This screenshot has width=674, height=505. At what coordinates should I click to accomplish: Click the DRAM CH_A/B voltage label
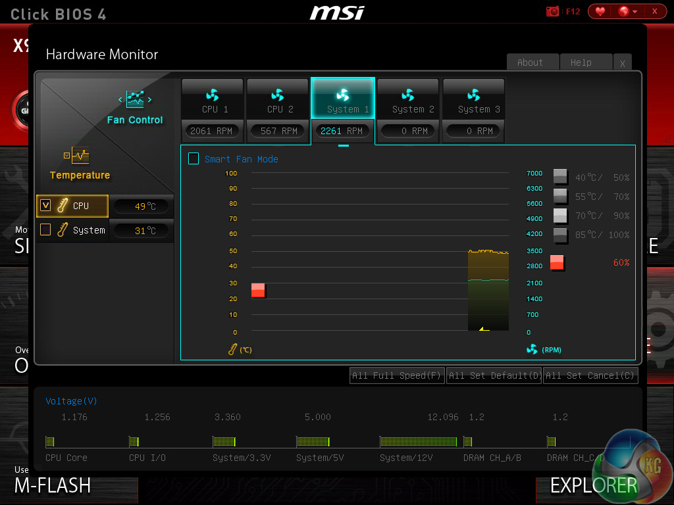click(492, 458)
